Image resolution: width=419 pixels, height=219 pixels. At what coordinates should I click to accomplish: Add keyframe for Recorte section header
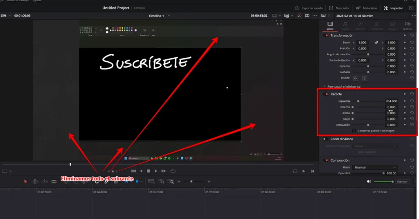pyautogui.click(x=405, y=94)
